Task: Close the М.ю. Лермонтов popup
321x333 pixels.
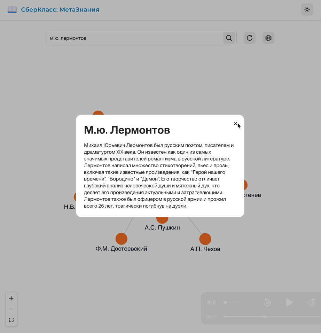Action: click(235, 124)
